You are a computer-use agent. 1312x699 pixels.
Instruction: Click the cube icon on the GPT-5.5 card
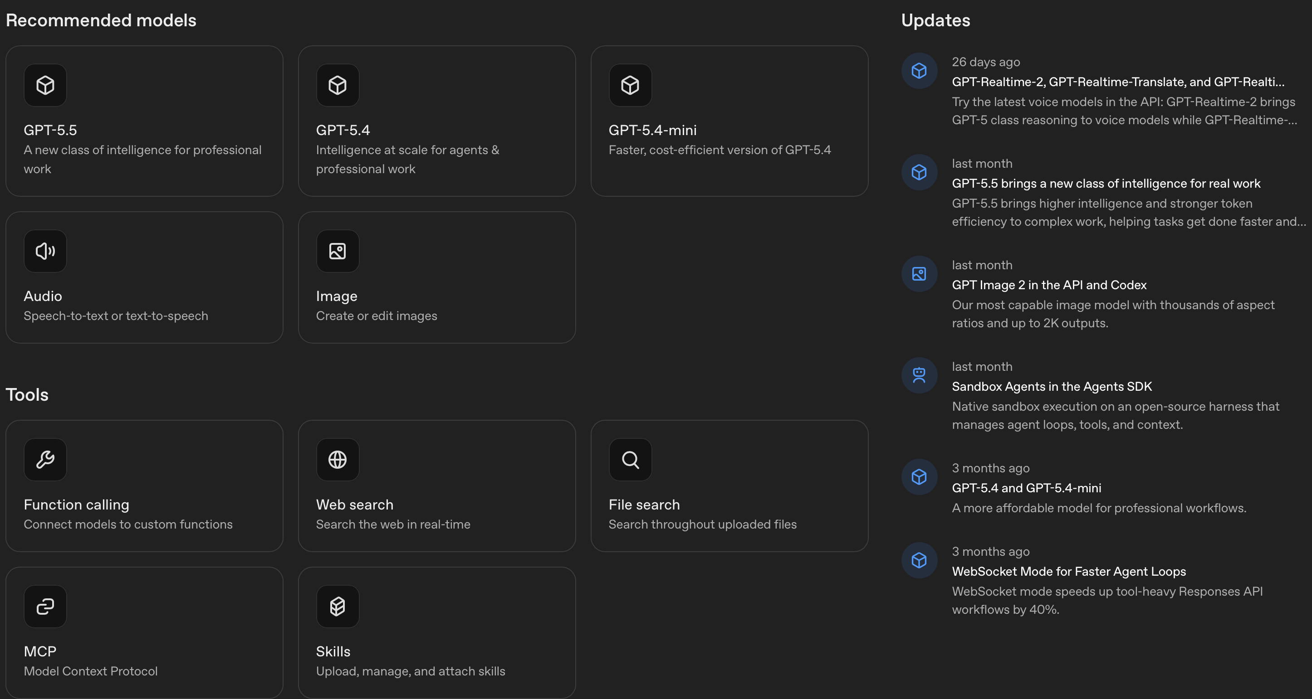45,85
